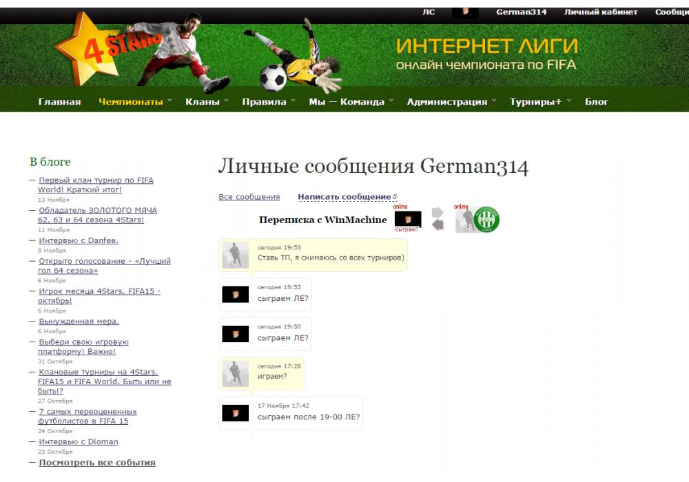
Task: Expand the Турниры+ menu
Action: pos(539,102)
